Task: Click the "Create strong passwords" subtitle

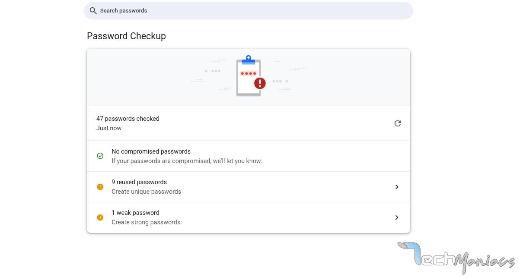Action: (x=146, y=222)
